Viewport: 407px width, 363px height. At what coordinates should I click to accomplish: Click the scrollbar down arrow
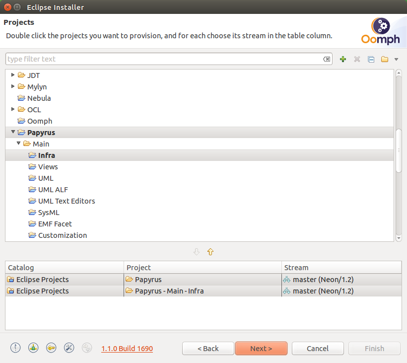[399, 238]
